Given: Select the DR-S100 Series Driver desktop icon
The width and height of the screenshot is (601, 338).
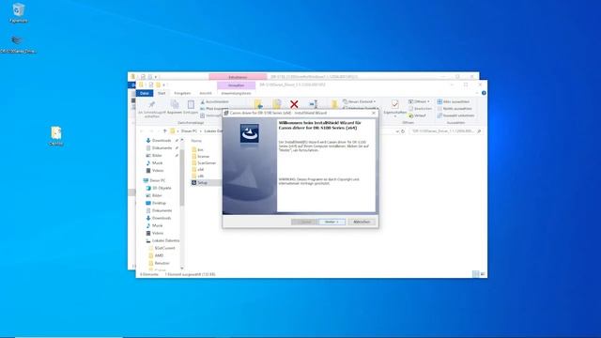Looking at the screenshot, I should 18,44.
